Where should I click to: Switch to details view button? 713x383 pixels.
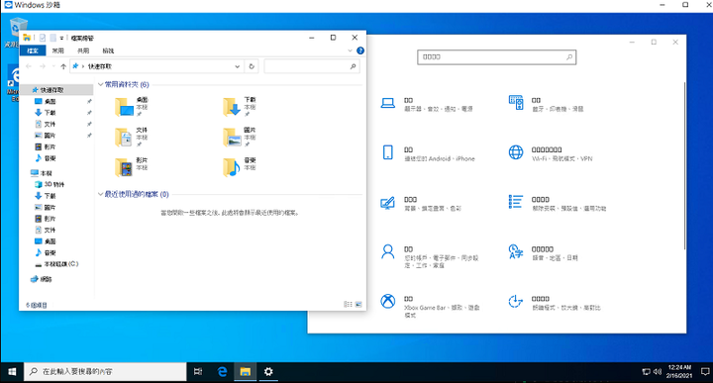pyautogui.click(x=348, y=304)
